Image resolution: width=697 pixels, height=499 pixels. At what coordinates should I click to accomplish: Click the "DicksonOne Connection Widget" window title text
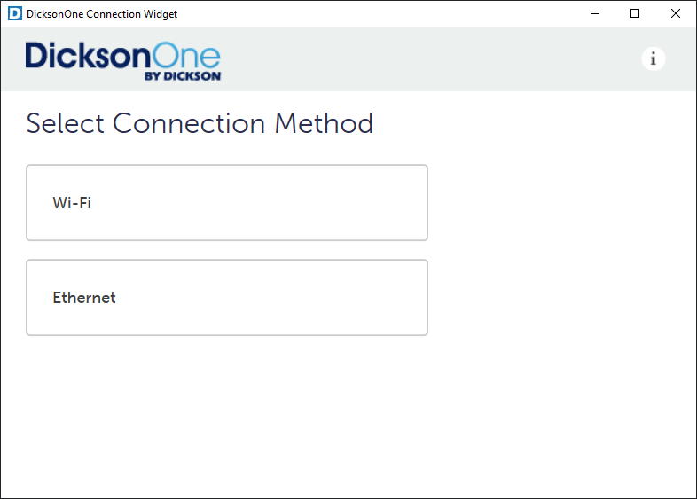(x=102, y=14)
